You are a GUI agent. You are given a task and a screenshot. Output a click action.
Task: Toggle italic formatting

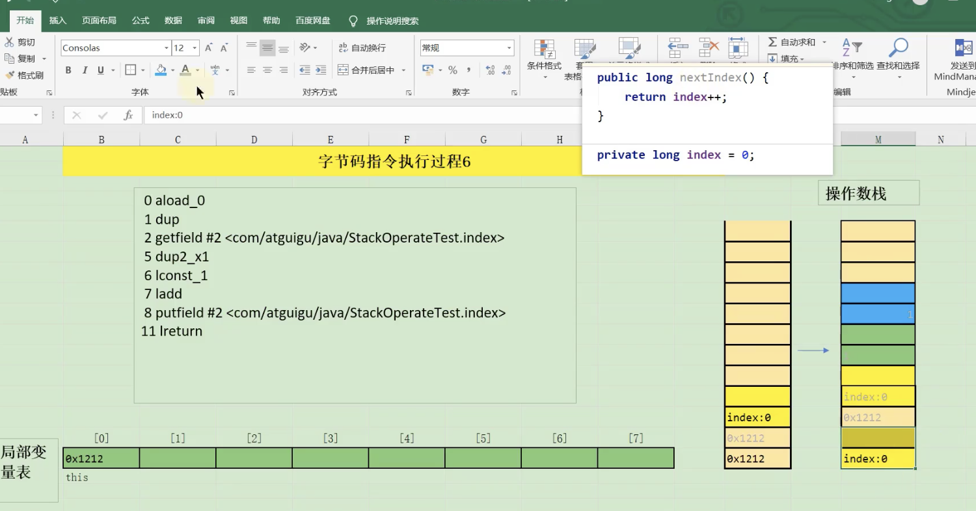coord(85,70)
